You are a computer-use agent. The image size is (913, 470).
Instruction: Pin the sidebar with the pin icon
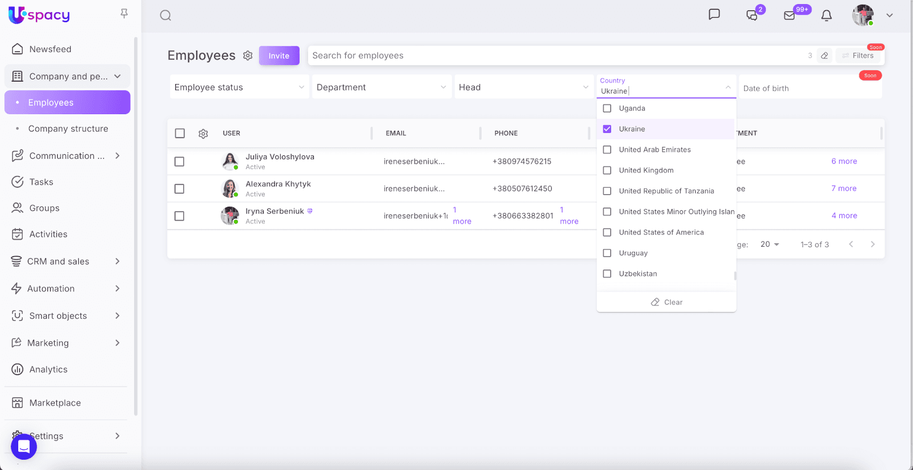pos(124,14)
